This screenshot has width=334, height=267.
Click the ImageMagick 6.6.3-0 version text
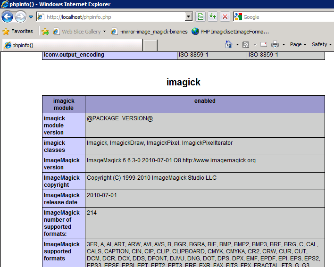[171, 160]
